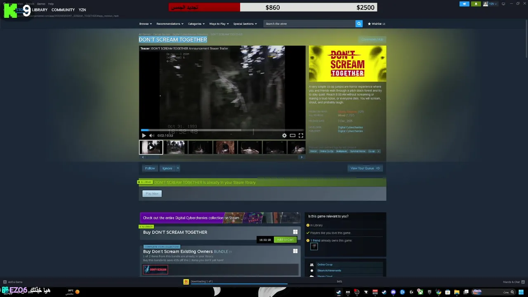Mute the trailer volume

[x=151, y=135]
